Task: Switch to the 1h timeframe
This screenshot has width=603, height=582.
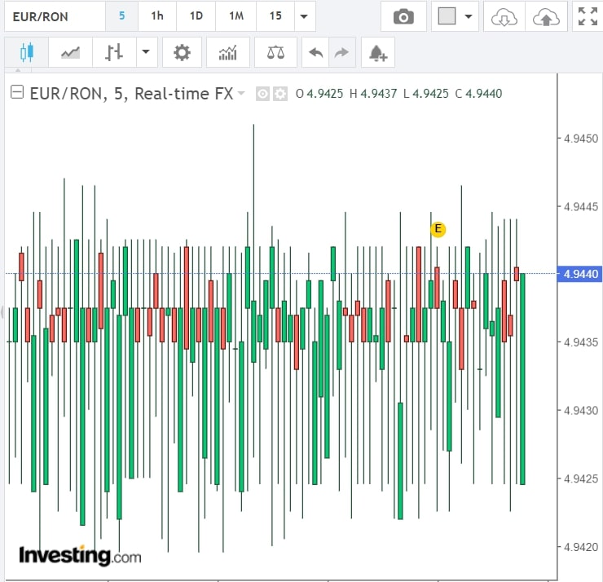Action: [157, 16]
